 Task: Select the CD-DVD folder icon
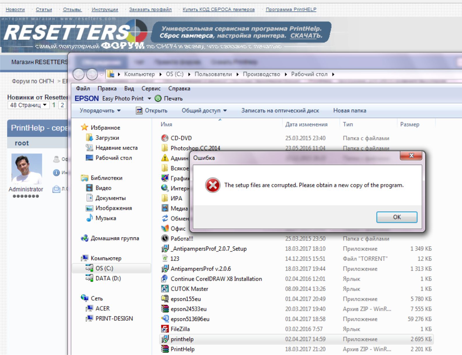tap(165, 138)
